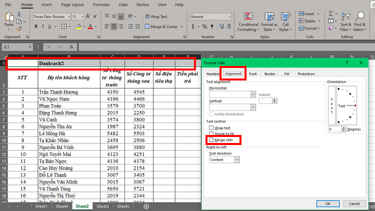Click the AutoSum sigma icon
Viewport: 375px width, 211px height.
(x=331, y=13)
